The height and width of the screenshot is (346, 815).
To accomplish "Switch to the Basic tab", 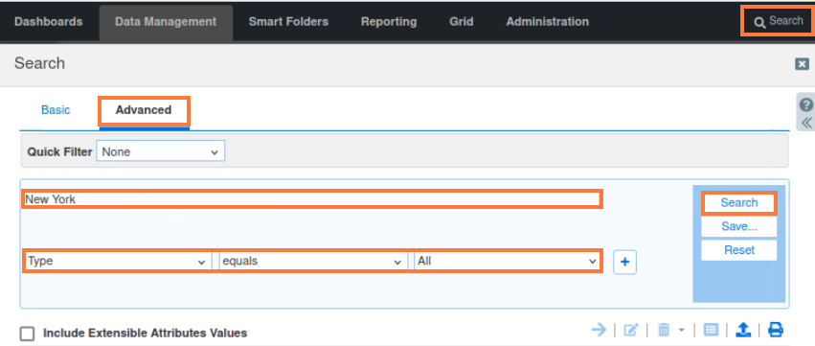I will 56,110.
